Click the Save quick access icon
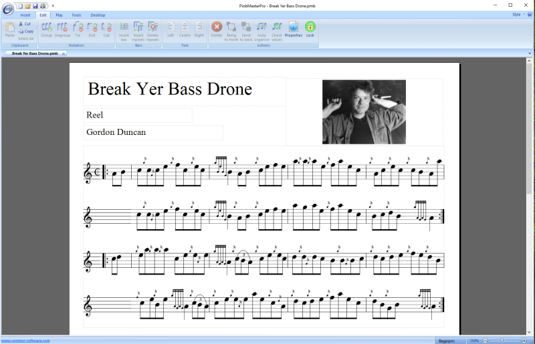 tap(35, 6)
